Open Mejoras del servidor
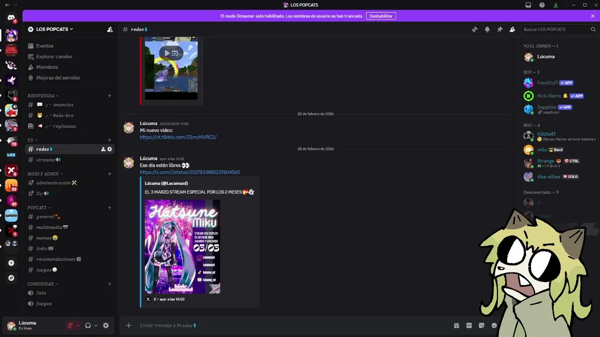Image resolution: width=600 pixels, height=337 pixels. click(70, 78)
